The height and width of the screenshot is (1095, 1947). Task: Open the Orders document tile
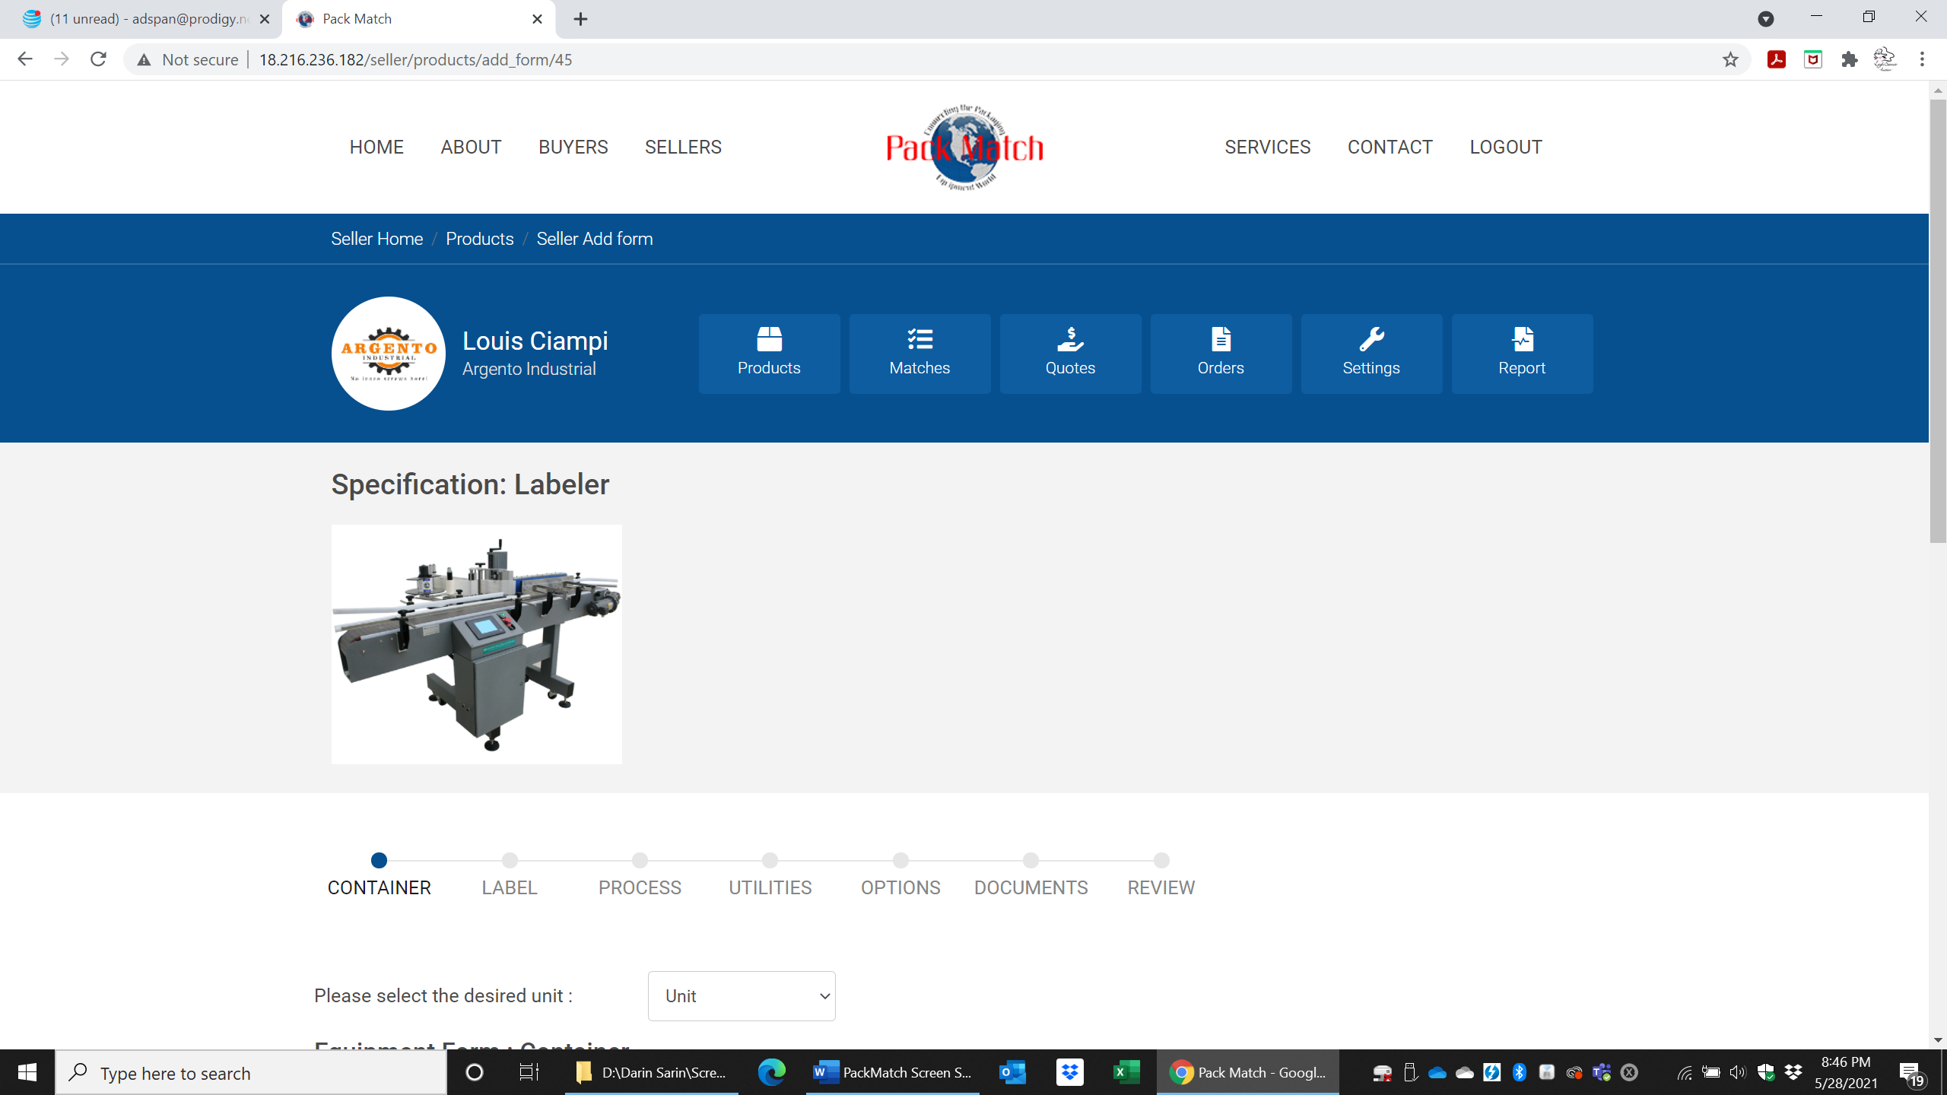coord(1221,353)
